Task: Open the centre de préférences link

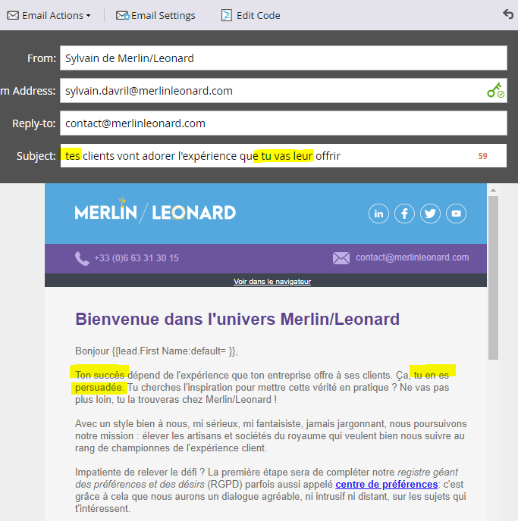Action: (x=387, y=485)
